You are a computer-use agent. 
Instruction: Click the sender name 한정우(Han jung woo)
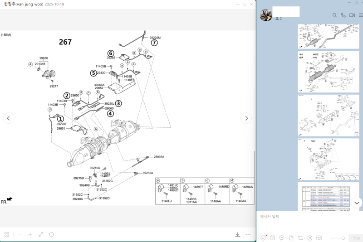click(24, 4)
